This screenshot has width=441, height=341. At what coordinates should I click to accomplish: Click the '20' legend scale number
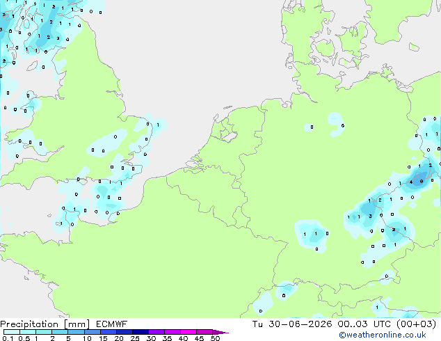point(119,338)
